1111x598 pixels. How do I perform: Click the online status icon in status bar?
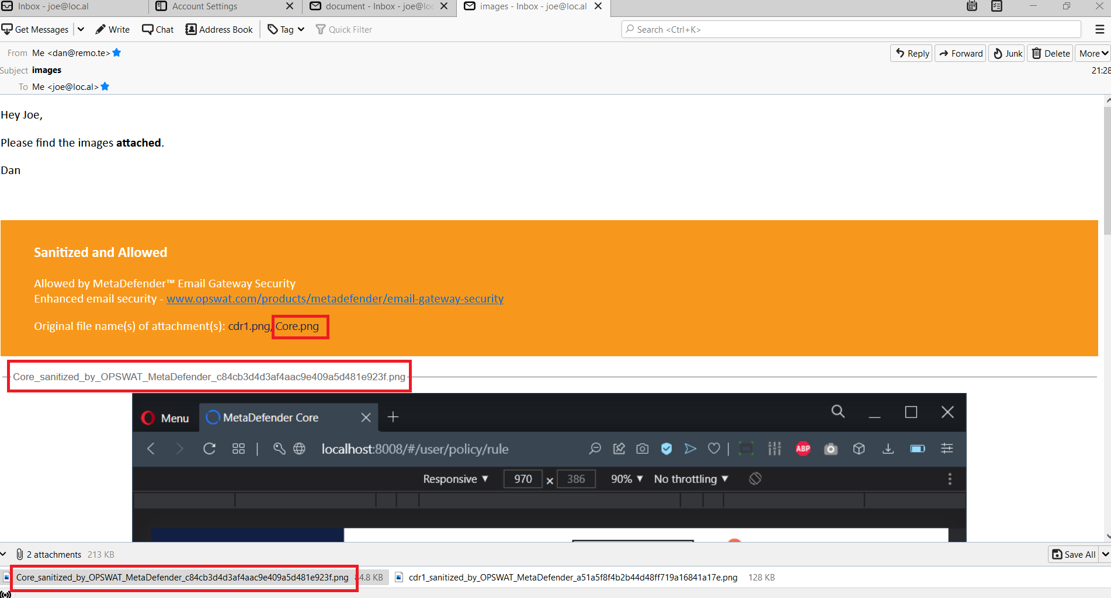[x=6, y=594]
